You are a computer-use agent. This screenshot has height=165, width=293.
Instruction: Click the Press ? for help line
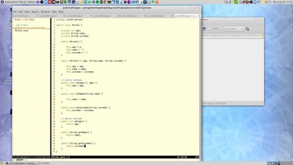[24, 19]
